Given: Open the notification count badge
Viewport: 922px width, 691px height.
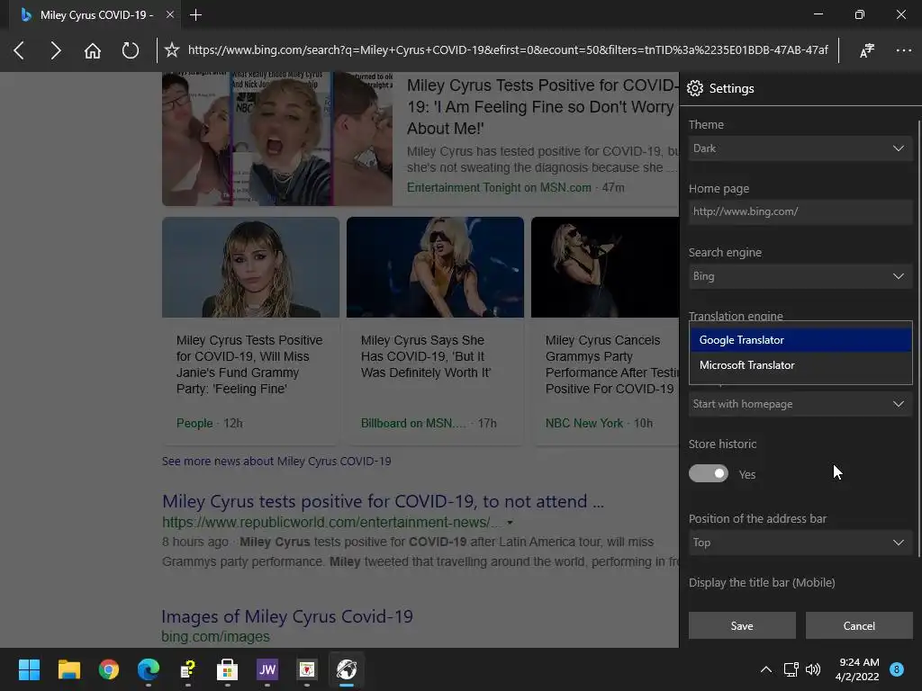Looking at the screenshot, I should [896, 669].
